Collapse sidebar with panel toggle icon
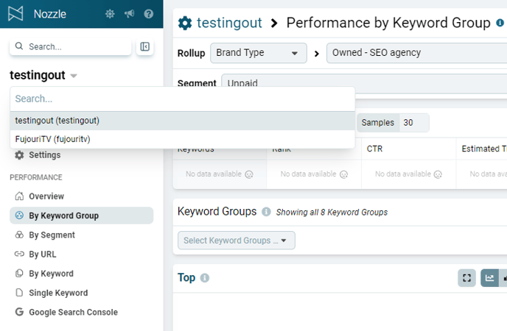507x331 pixels. tap(144, 47)
